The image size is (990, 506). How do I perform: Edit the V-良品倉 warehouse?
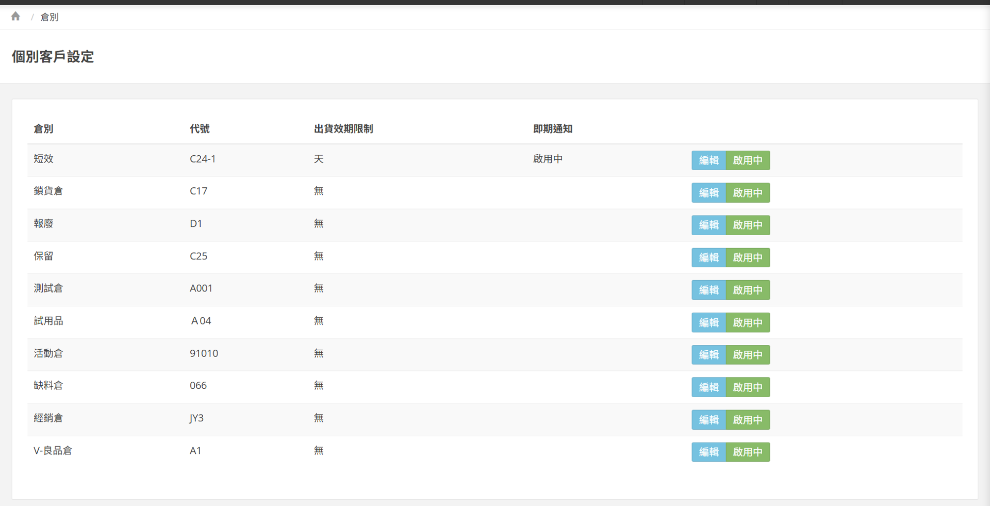click(x=708, y=452)
